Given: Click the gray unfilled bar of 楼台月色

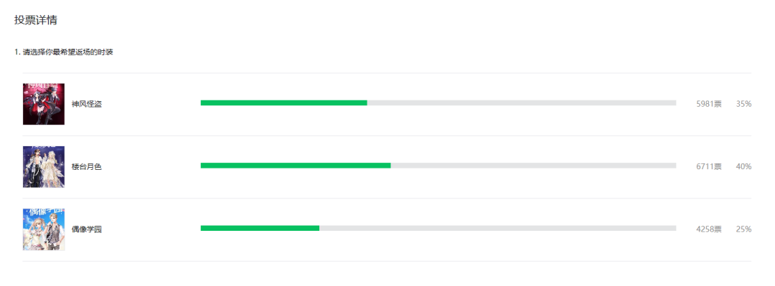Looking at the screenshot, I should coord(533,166).
